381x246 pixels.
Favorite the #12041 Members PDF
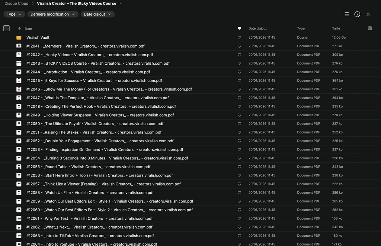point(239,46)
